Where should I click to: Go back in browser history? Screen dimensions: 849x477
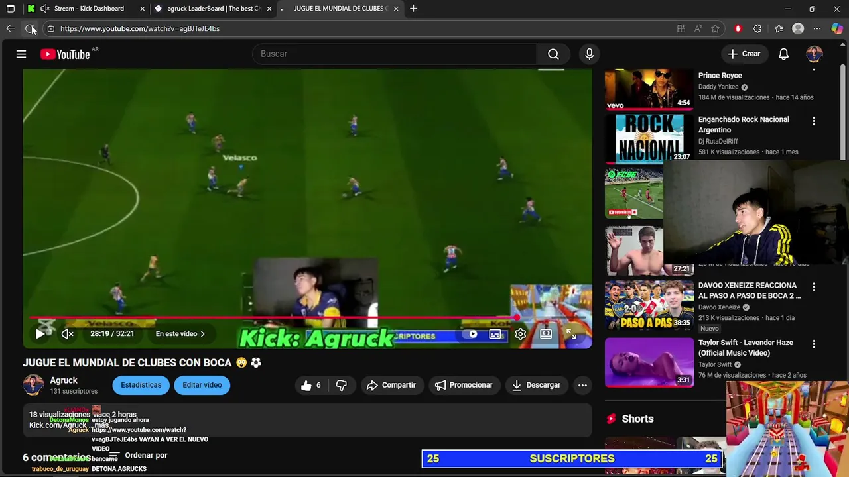(x=10, y=28)
